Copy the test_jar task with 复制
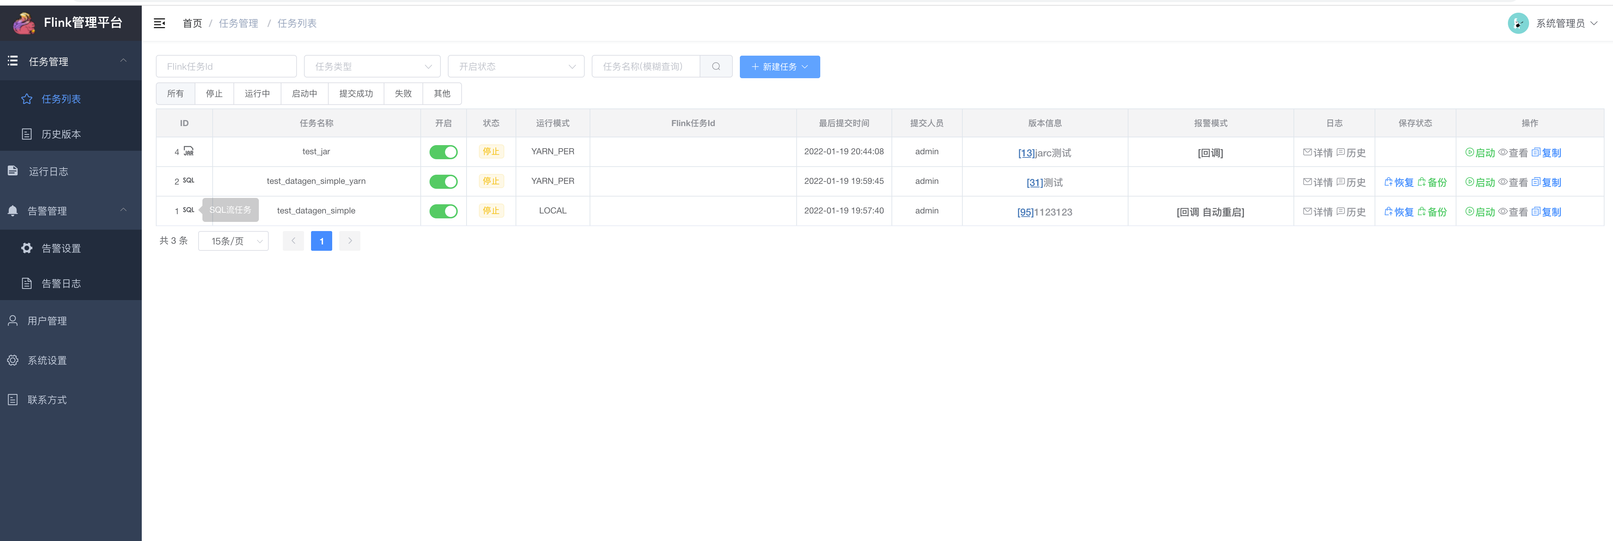1613x541 pixels. (1546, 153)
